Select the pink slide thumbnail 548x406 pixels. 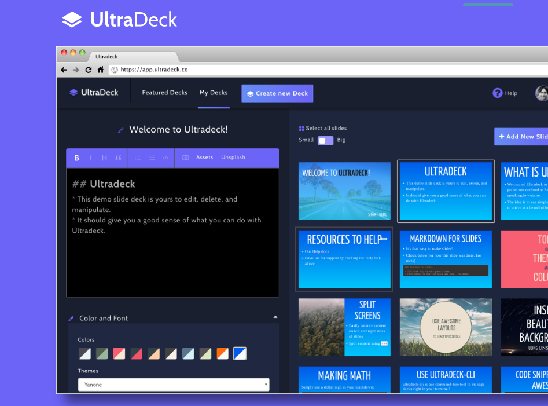524,259
